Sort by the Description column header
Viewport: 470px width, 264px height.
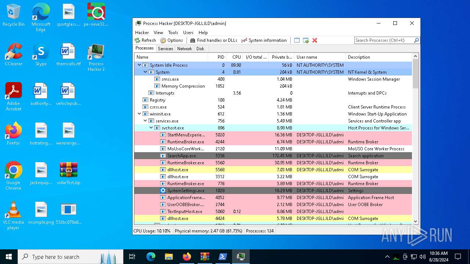[x=379, y=57]
